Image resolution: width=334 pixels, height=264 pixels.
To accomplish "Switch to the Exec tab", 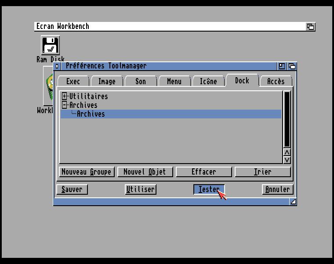I will pos(73,81).
